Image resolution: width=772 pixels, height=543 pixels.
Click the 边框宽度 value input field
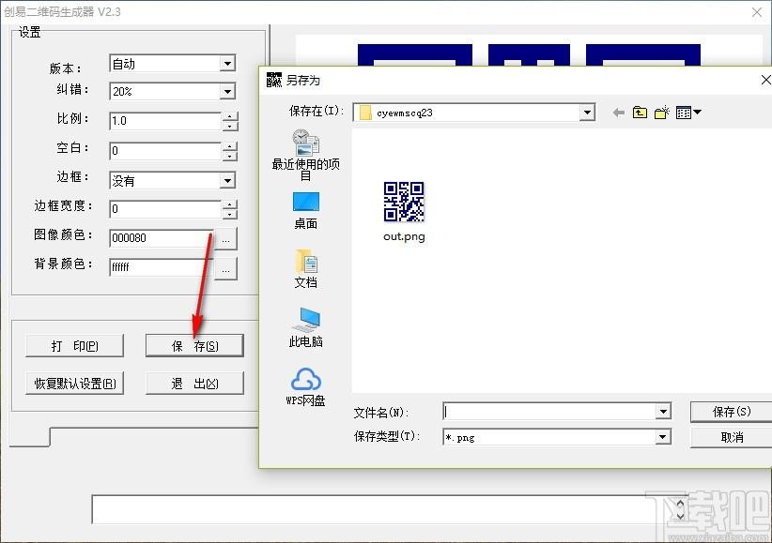coord(165,208)
